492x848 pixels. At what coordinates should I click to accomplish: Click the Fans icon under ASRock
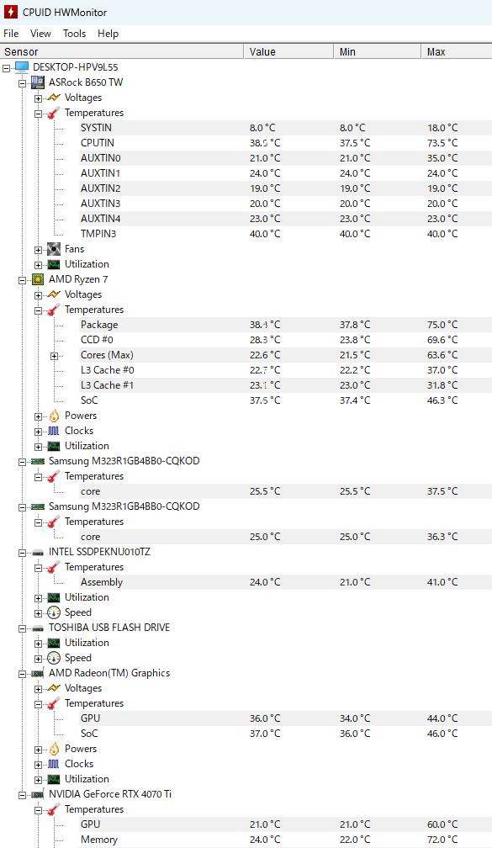pos(54,249)
